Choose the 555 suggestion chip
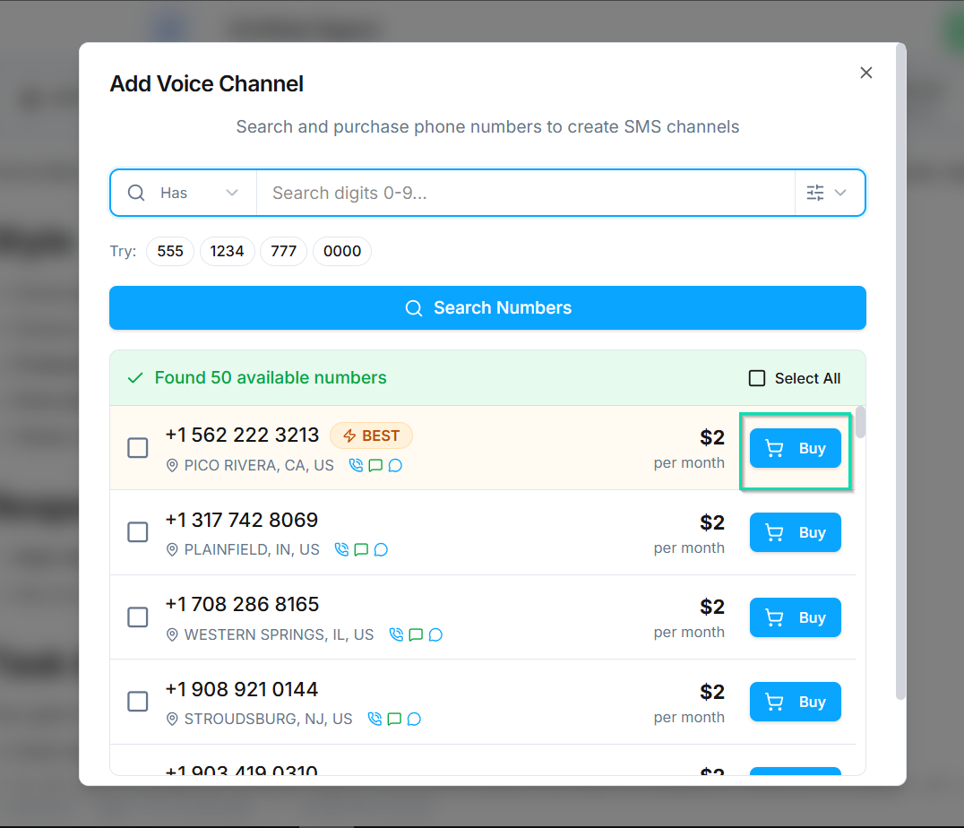 tap(170, 251)
